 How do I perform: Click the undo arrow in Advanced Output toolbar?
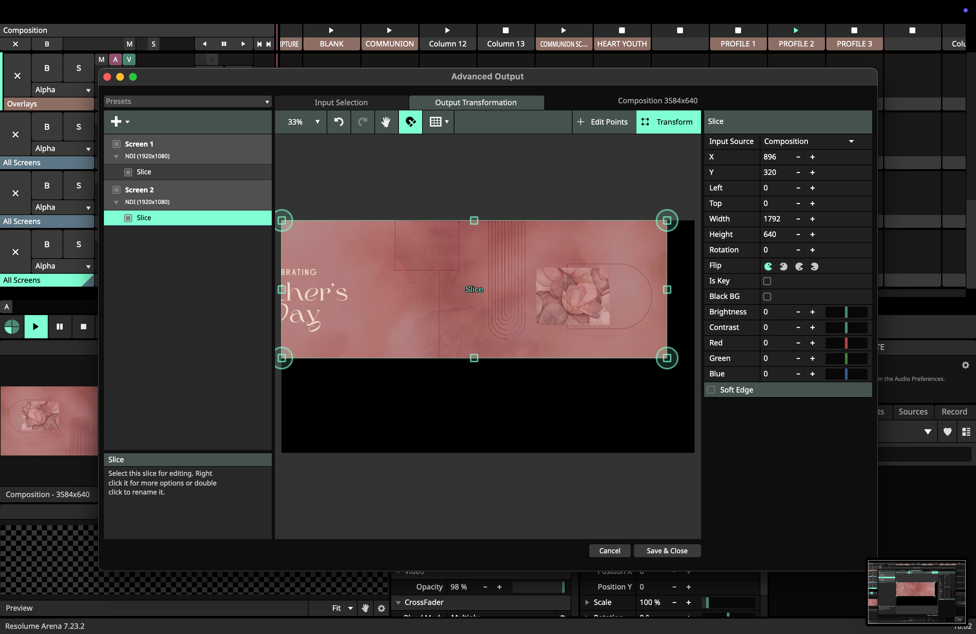coord(339,122)
